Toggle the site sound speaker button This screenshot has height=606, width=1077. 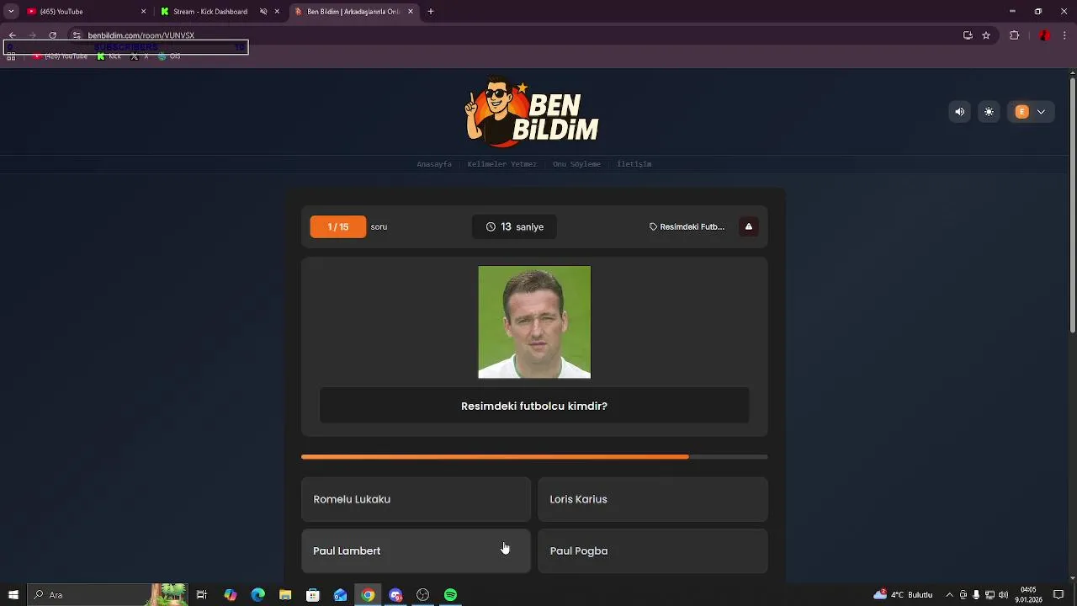(x=959, y=112)
